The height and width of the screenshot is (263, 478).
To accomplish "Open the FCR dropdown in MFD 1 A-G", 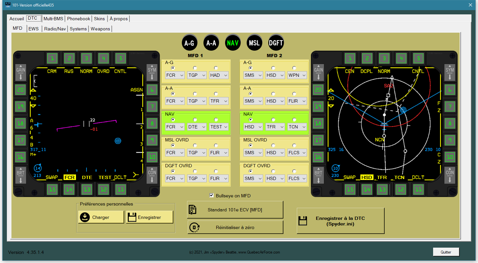I will tap(175, 75).
